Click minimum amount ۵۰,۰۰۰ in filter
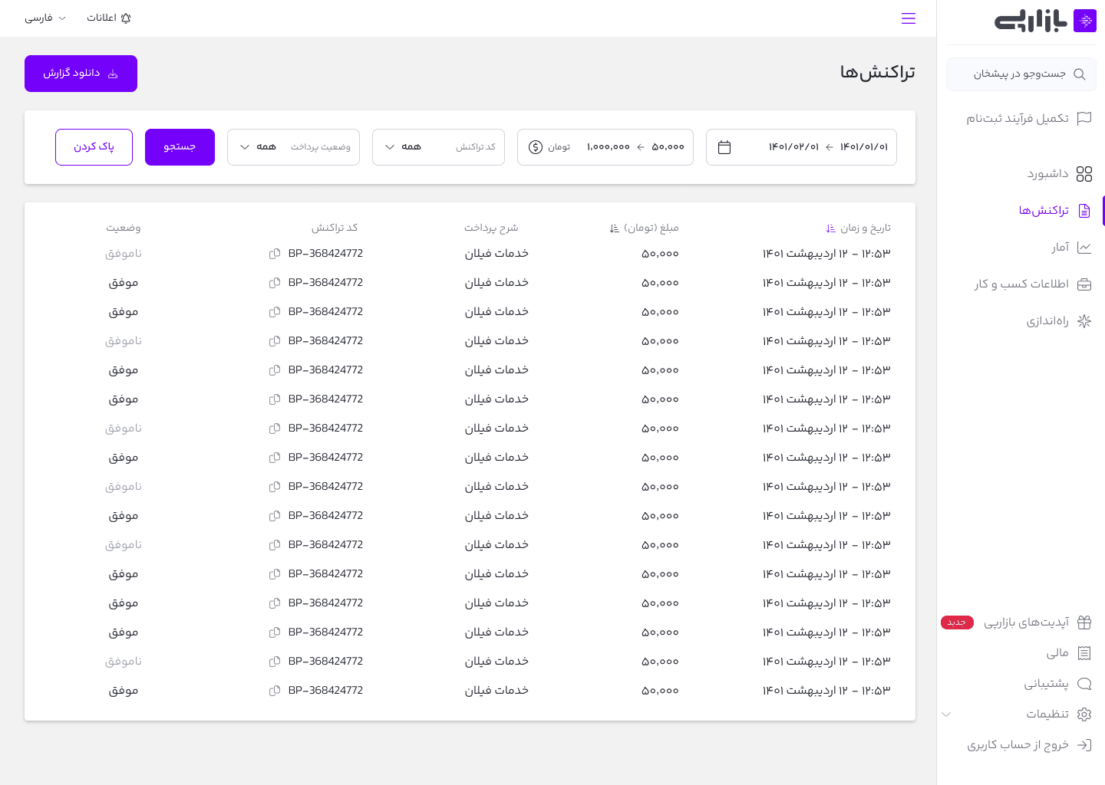The height and width of the screenshot is (785, 1105). pos(668,147)
